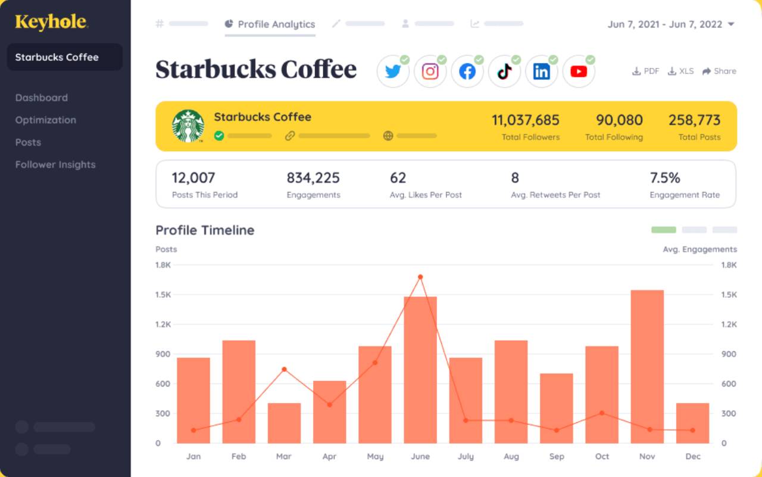The width and height of the screenshot is (762, 477).
Task: Switch to the Profile Analytics tab
Action: 269,24
